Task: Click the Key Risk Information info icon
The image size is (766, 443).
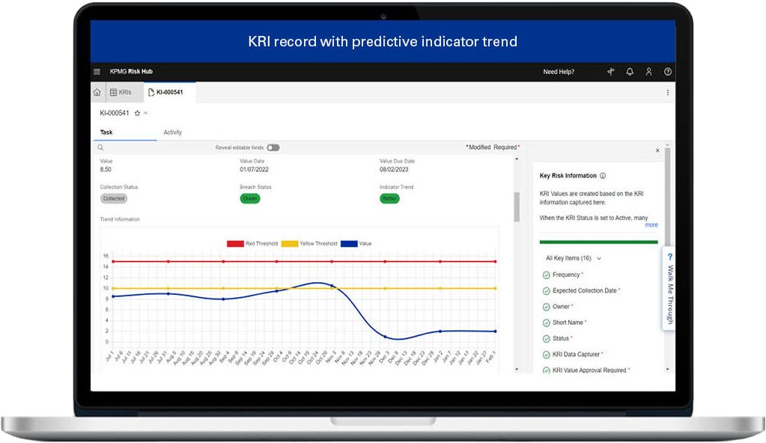Action: [603, 176]
